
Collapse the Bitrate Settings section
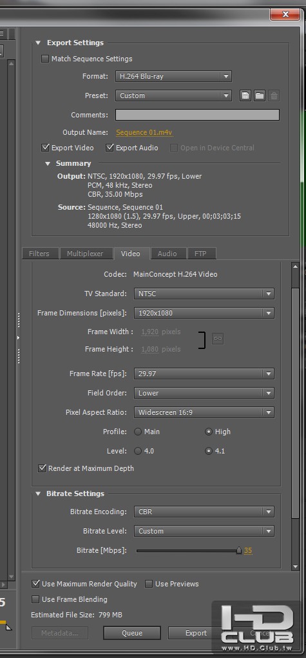(38, 494)
